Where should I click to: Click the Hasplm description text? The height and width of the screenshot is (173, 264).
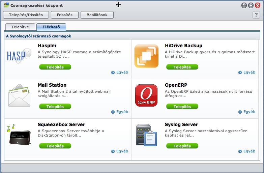(x=79, y=54)
